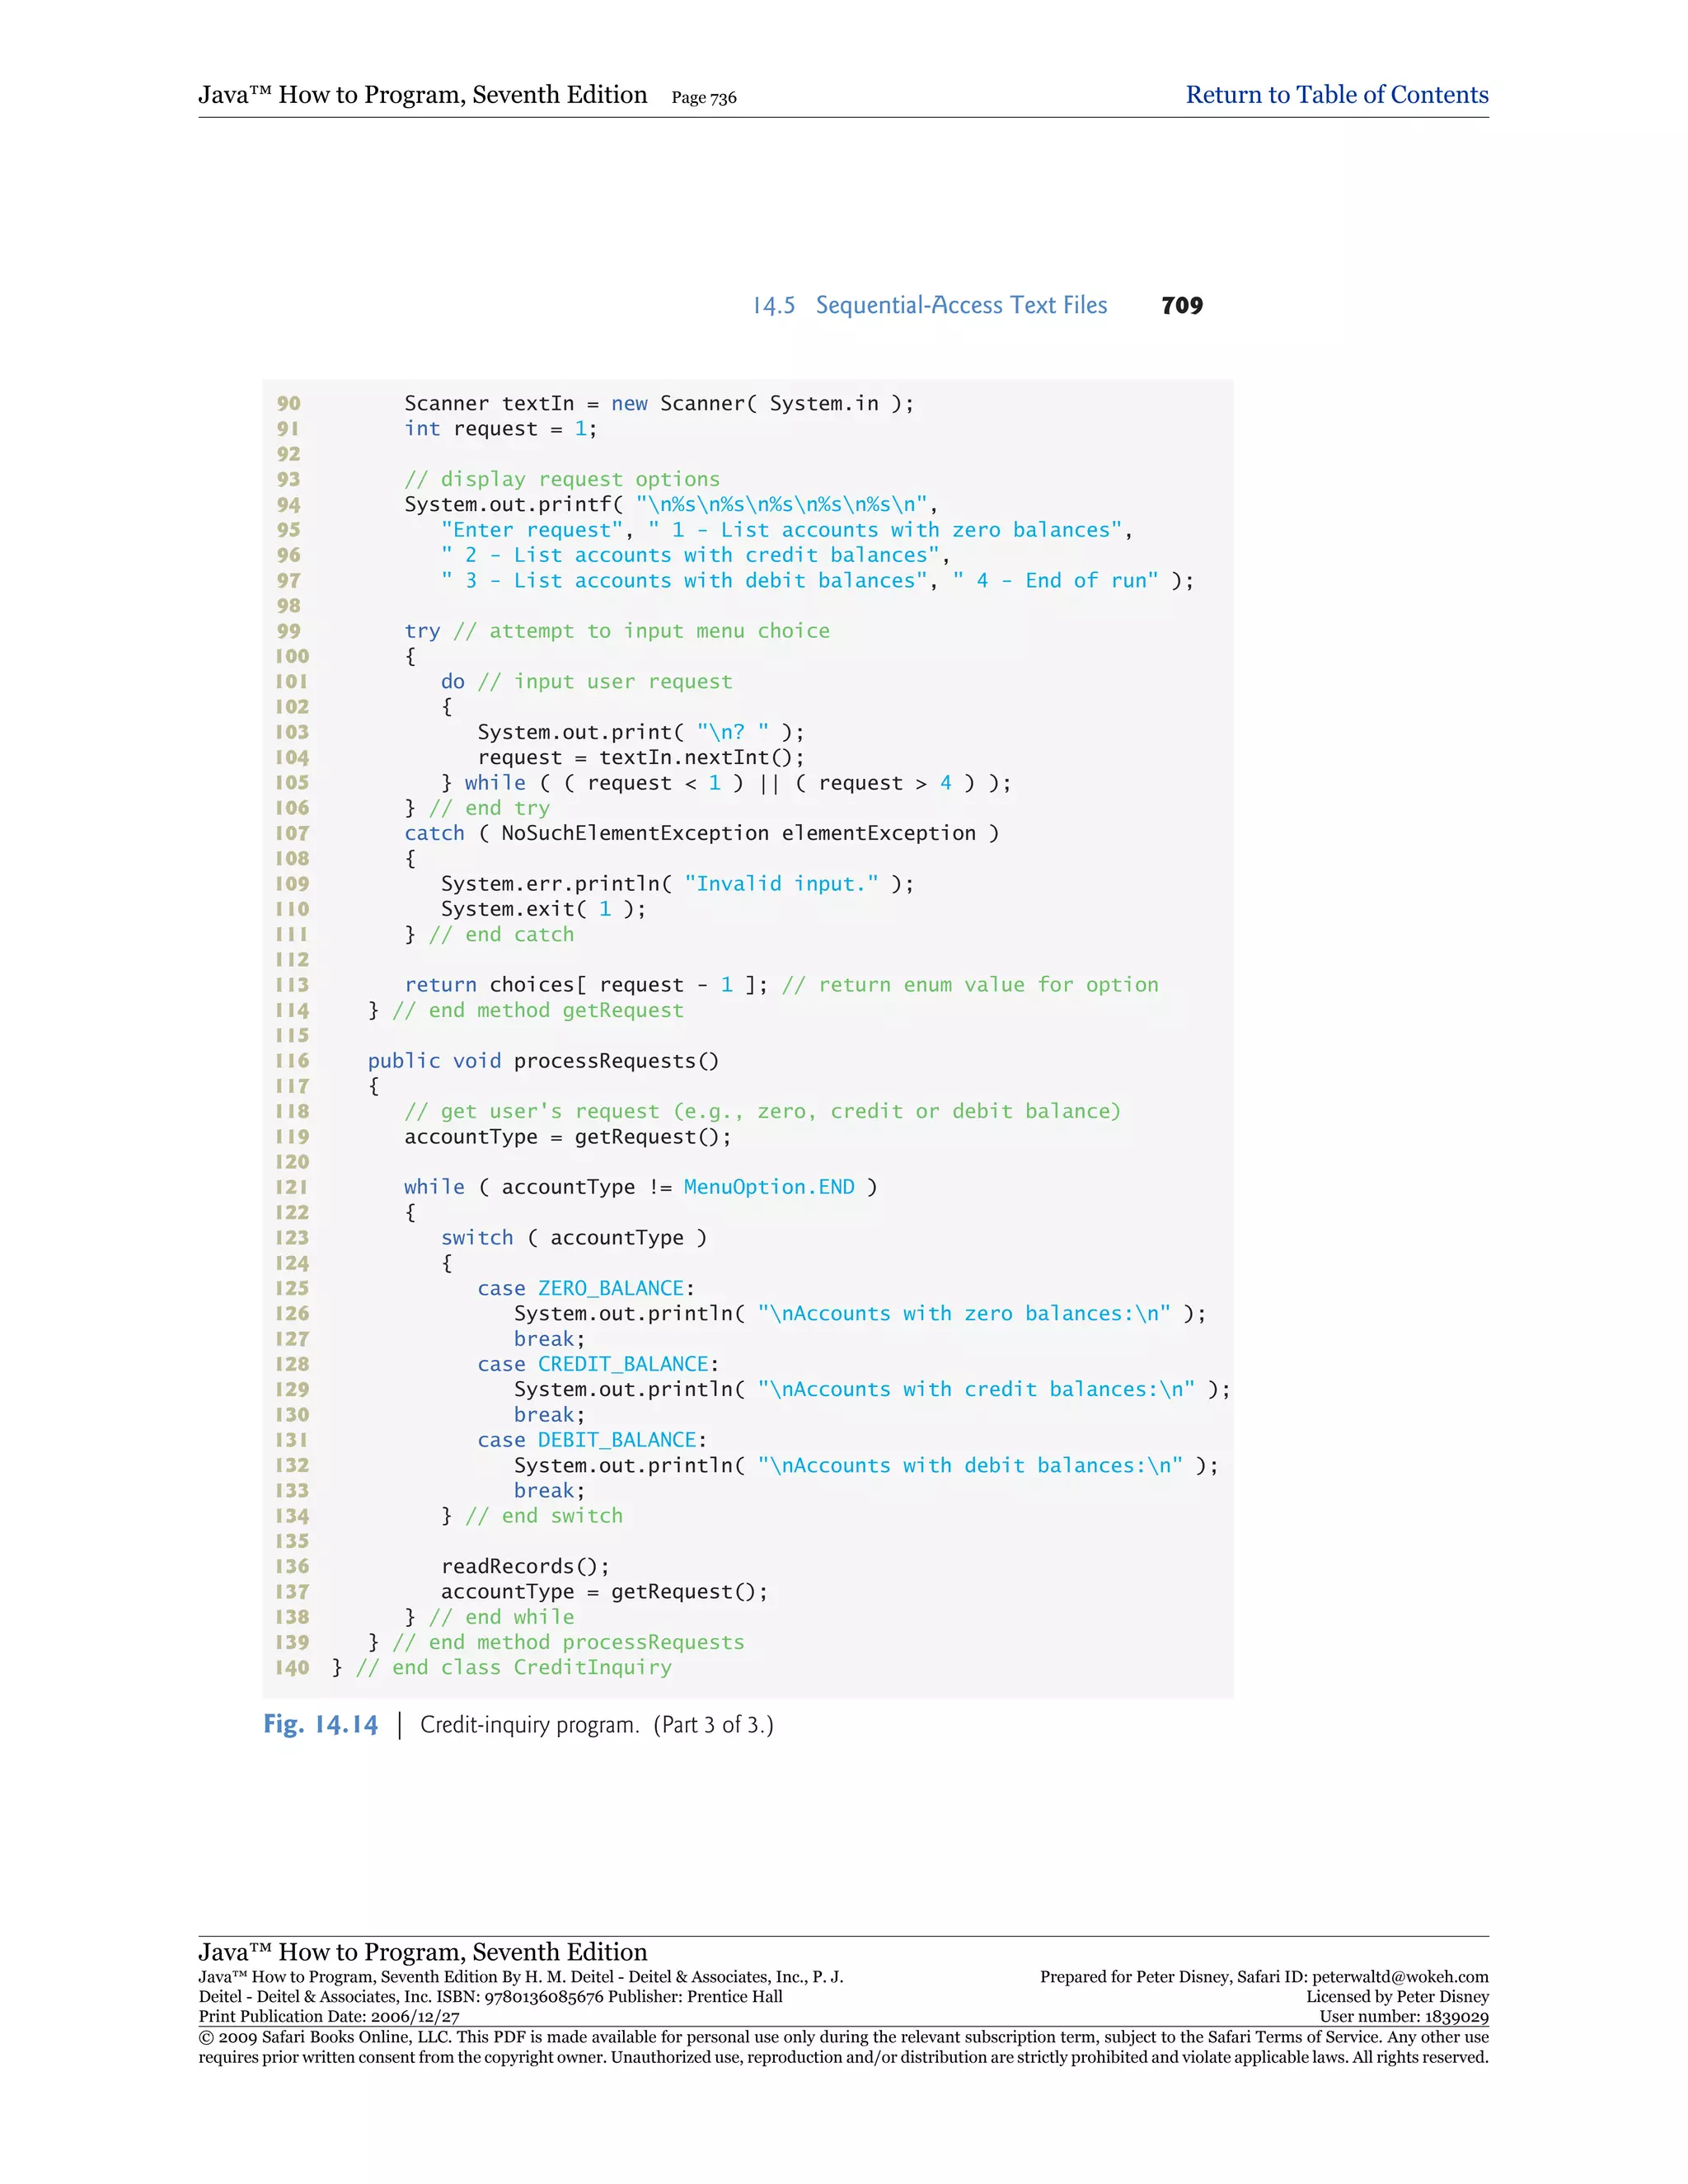Click the 'processRequests()' method declaration
This screenshot has width=1688, height=2184.
coord(616,1061)
